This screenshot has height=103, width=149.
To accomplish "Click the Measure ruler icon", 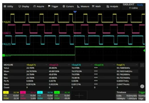I will coord(78,6).
